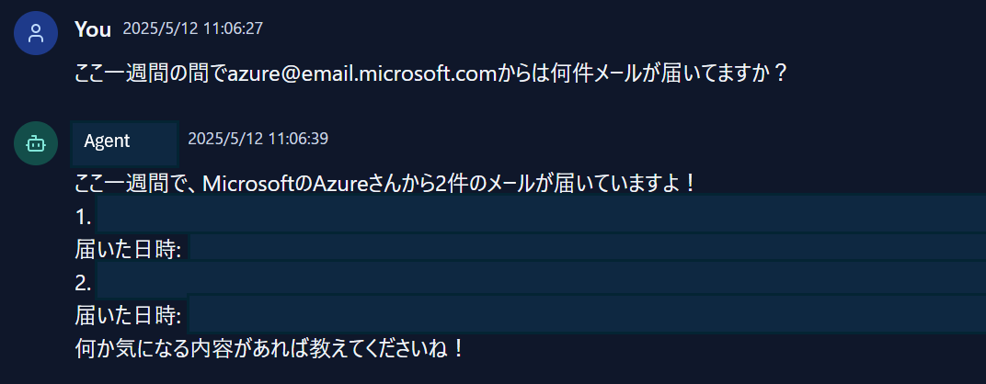Click the "2." list number

pos(83,283)
